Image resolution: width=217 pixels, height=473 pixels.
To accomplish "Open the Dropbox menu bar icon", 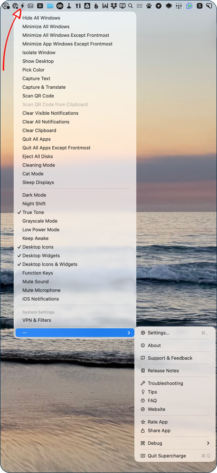I will click(114, 6).
